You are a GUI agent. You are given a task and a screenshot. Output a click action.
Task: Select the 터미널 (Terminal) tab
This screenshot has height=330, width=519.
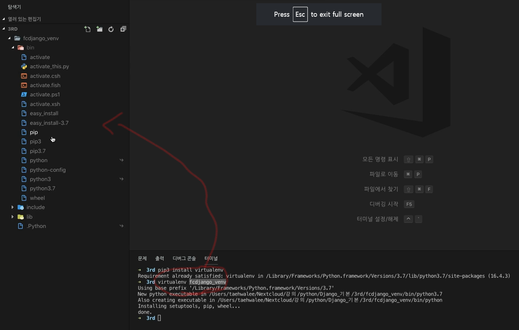[x=211, y=259]
